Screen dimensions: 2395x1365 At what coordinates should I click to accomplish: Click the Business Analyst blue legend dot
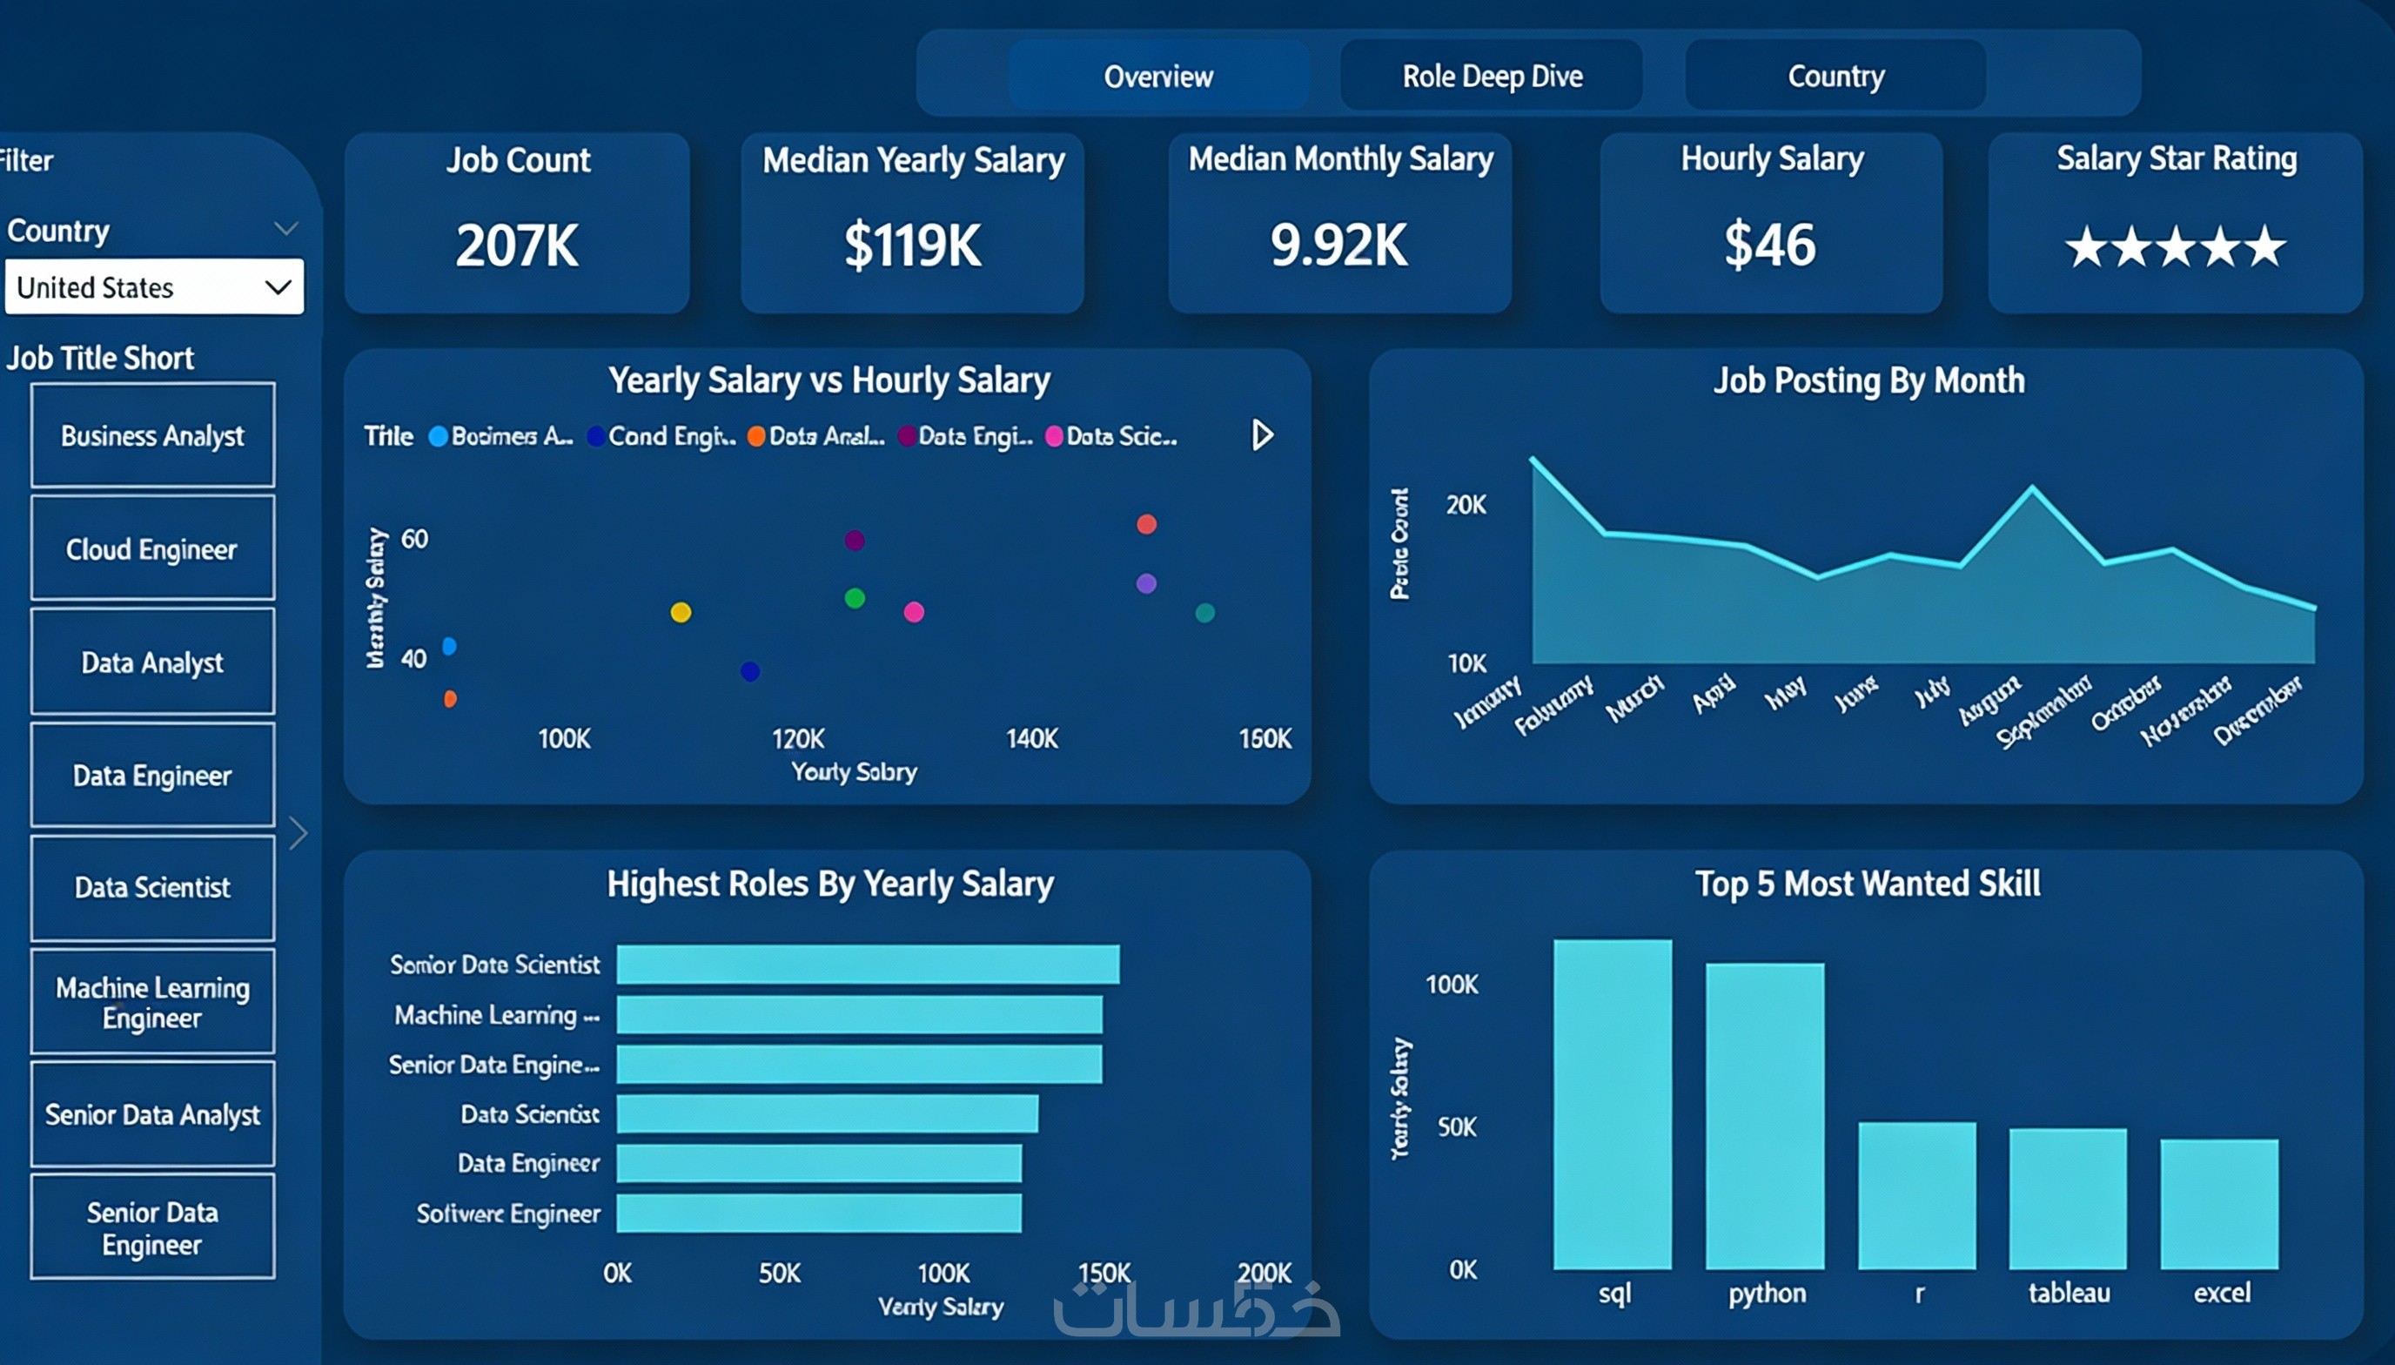(438, 437)
